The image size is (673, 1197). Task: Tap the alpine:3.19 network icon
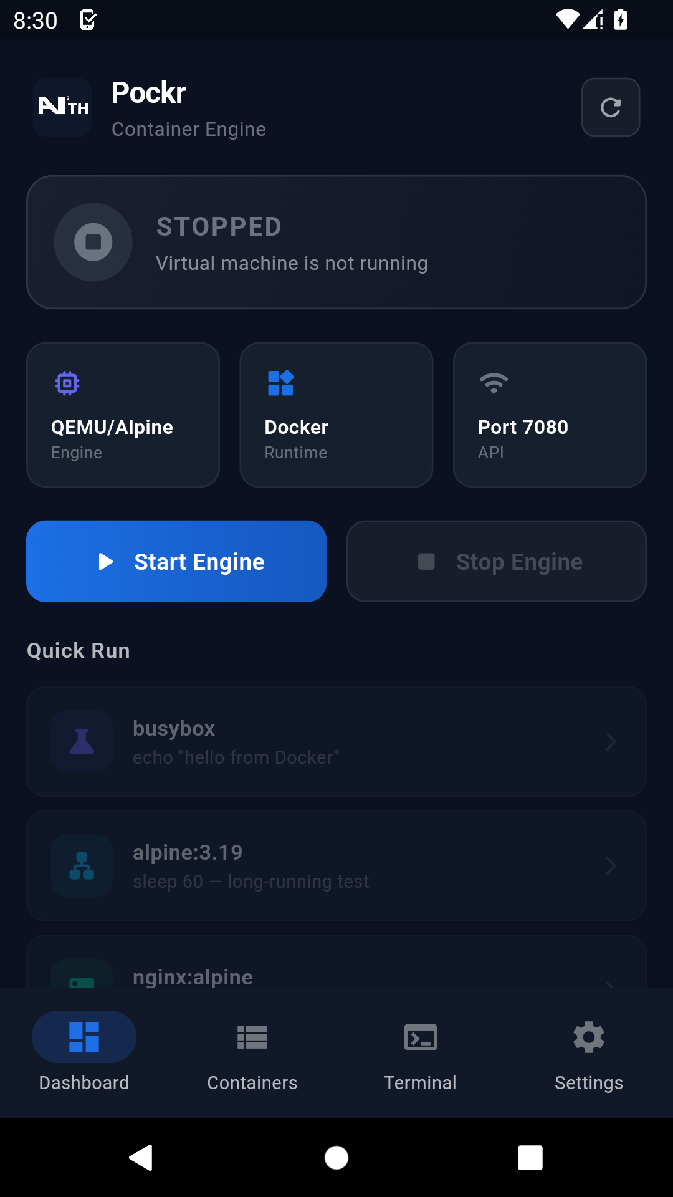82,865
